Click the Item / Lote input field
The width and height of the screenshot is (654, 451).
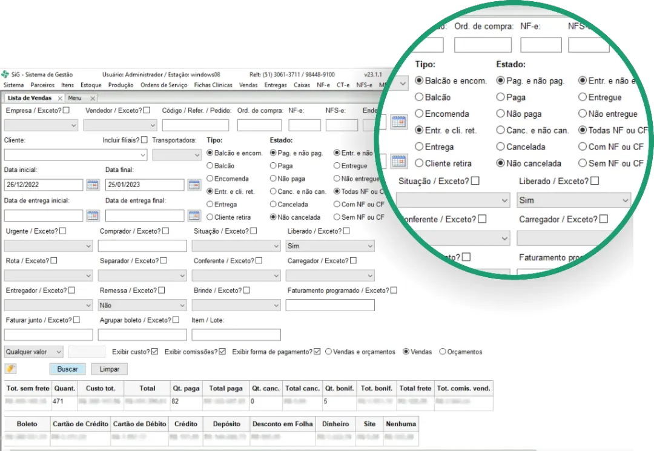click(x=236, y=334)
